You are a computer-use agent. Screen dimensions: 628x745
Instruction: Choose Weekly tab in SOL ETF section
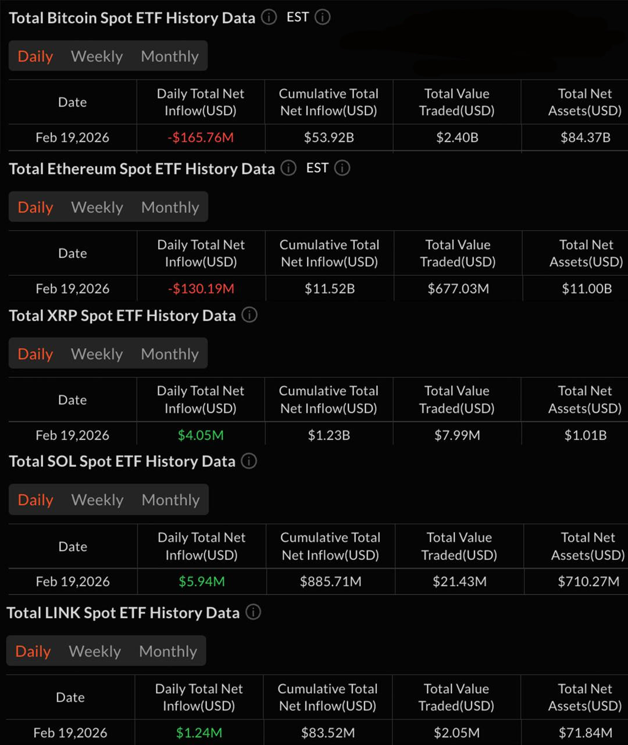pyautogui.click(x=97, y=500)
